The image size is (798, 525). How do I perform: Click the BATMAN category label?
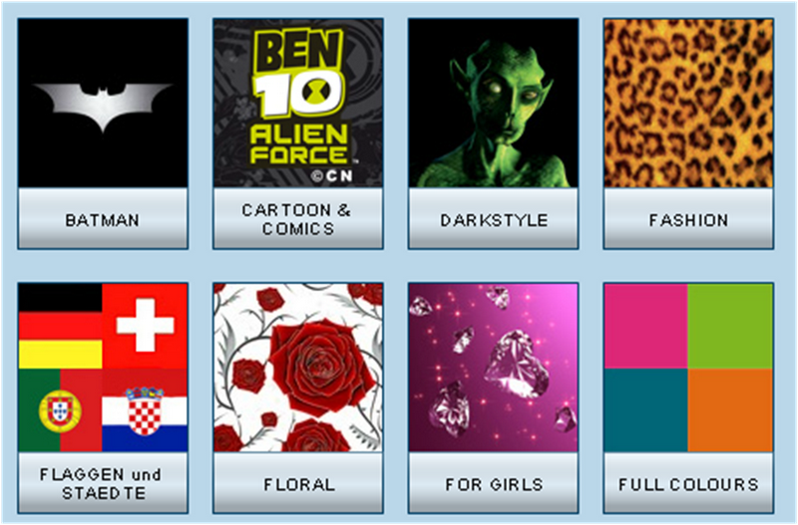(x=103, y=218)
